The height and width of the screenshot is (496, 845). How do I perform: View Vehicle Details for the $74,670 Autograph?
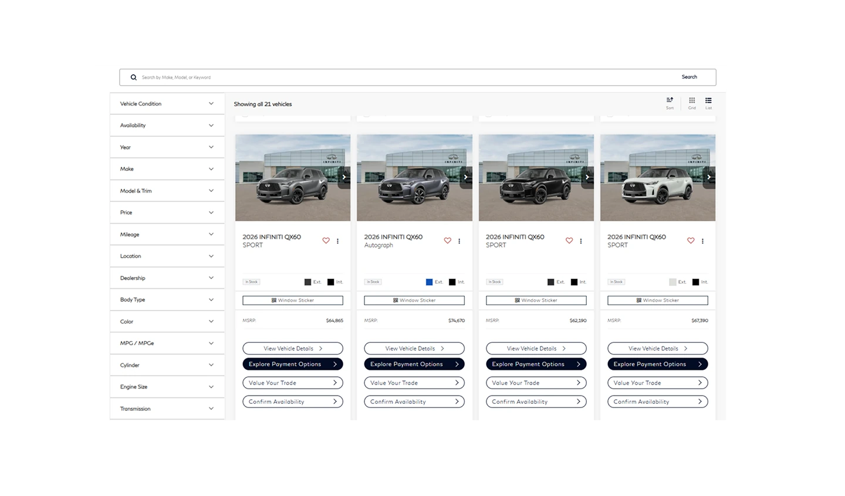point(414,349)
